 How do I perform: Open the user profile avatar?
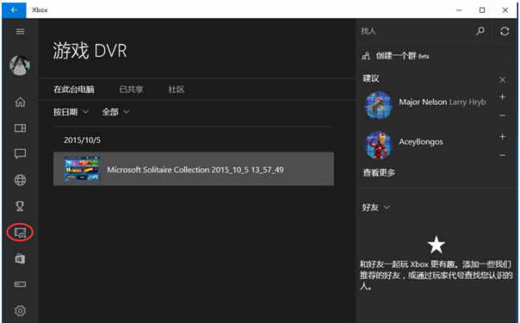[x=20, y=65]
